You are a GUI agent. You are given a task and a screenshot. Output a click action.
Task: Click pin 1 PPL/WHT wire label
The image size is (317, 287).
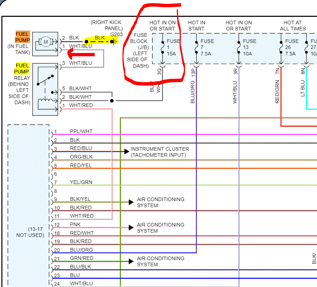click(x=81, y=131)
